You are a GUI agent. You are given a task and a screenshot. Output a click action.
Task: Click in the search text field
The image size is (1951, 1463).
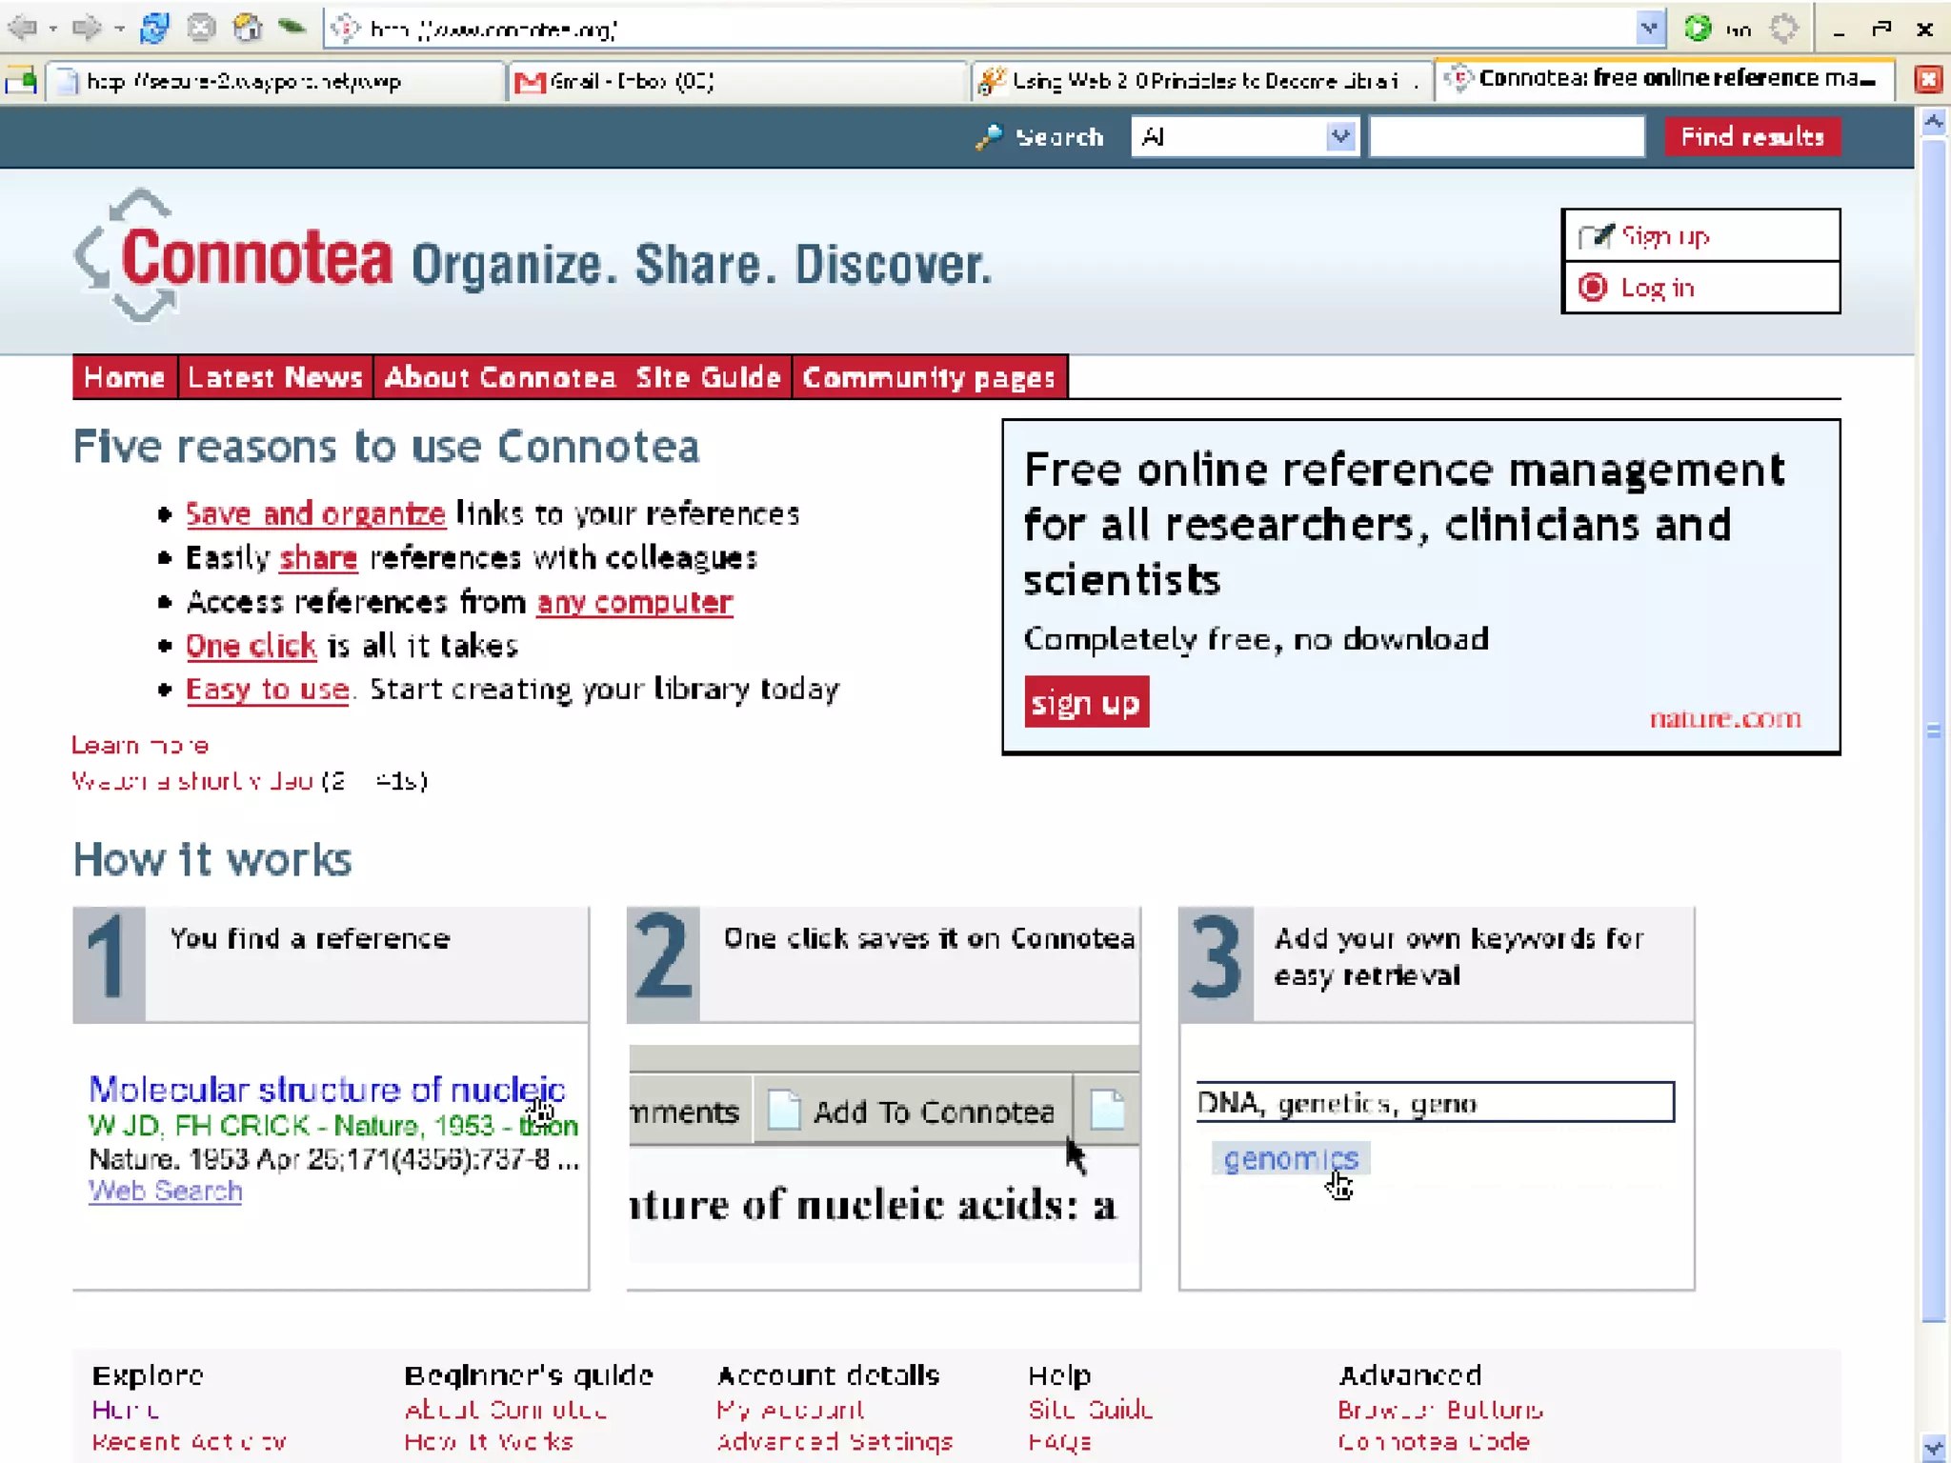click(x=1505, y=137)
